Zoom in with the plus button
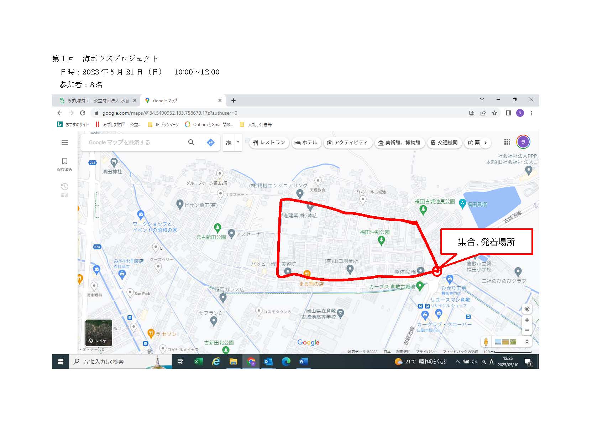The height and width of the screenshot is (430, 608). [x=527, y=320]
